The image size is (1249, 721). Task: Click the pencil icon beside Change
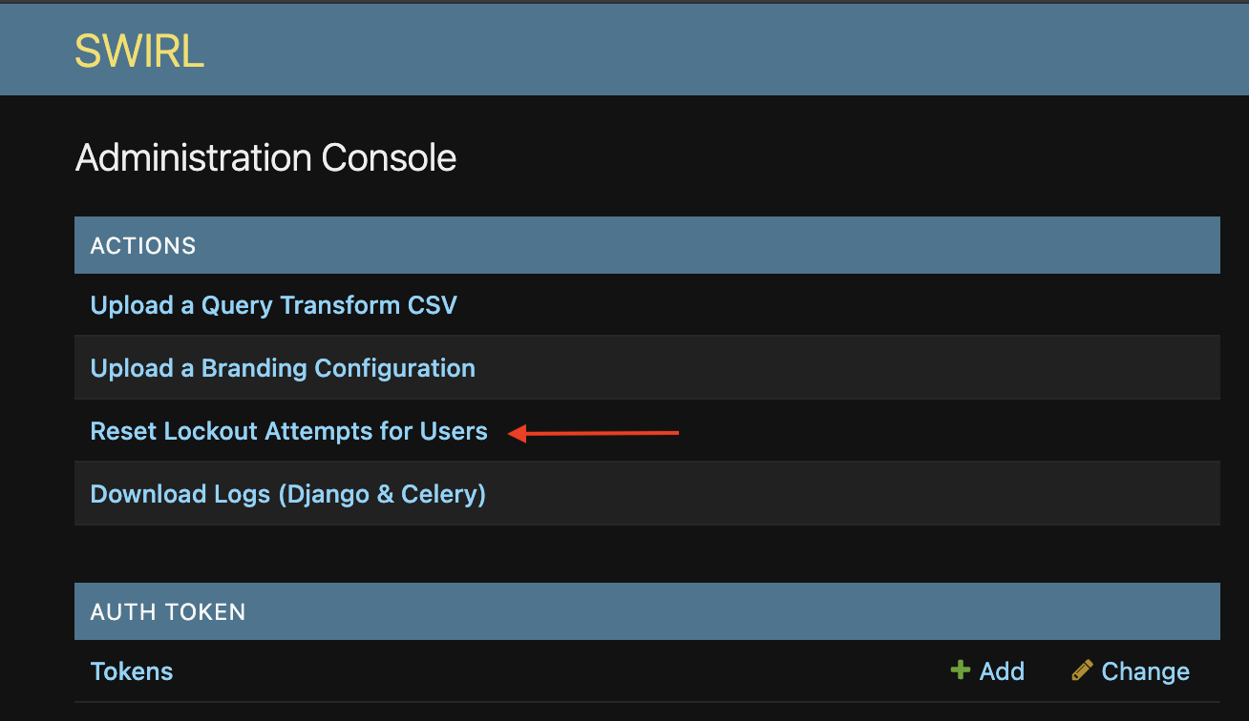(1082, 670)
